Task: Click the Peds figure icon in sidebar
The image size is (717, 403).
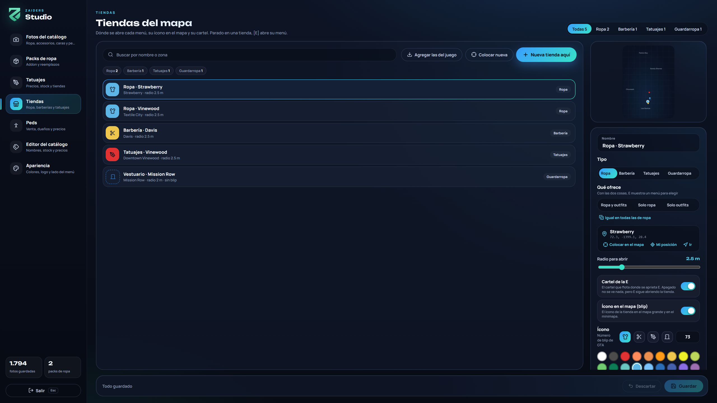Action: [16, 125]
